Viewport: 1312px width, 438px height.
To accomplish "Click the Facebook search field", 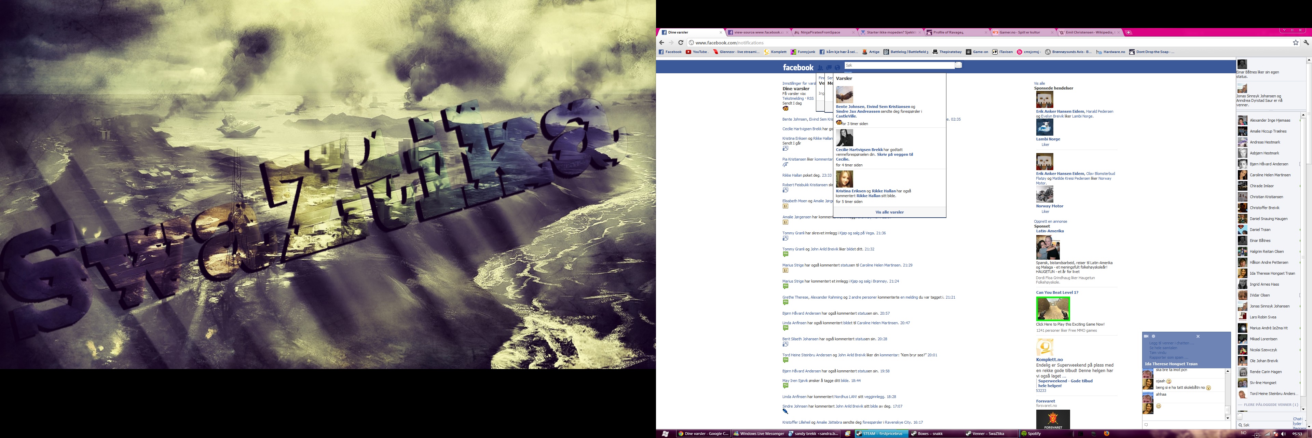I will click(900, 65).
